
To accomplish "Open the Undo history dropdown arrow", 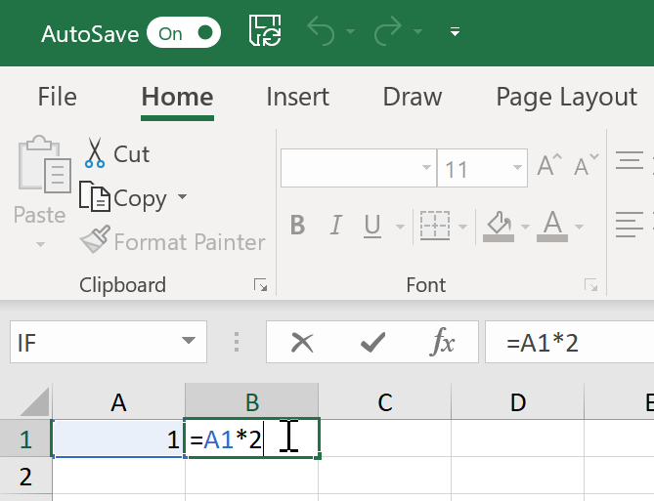I will click(350, 31).
